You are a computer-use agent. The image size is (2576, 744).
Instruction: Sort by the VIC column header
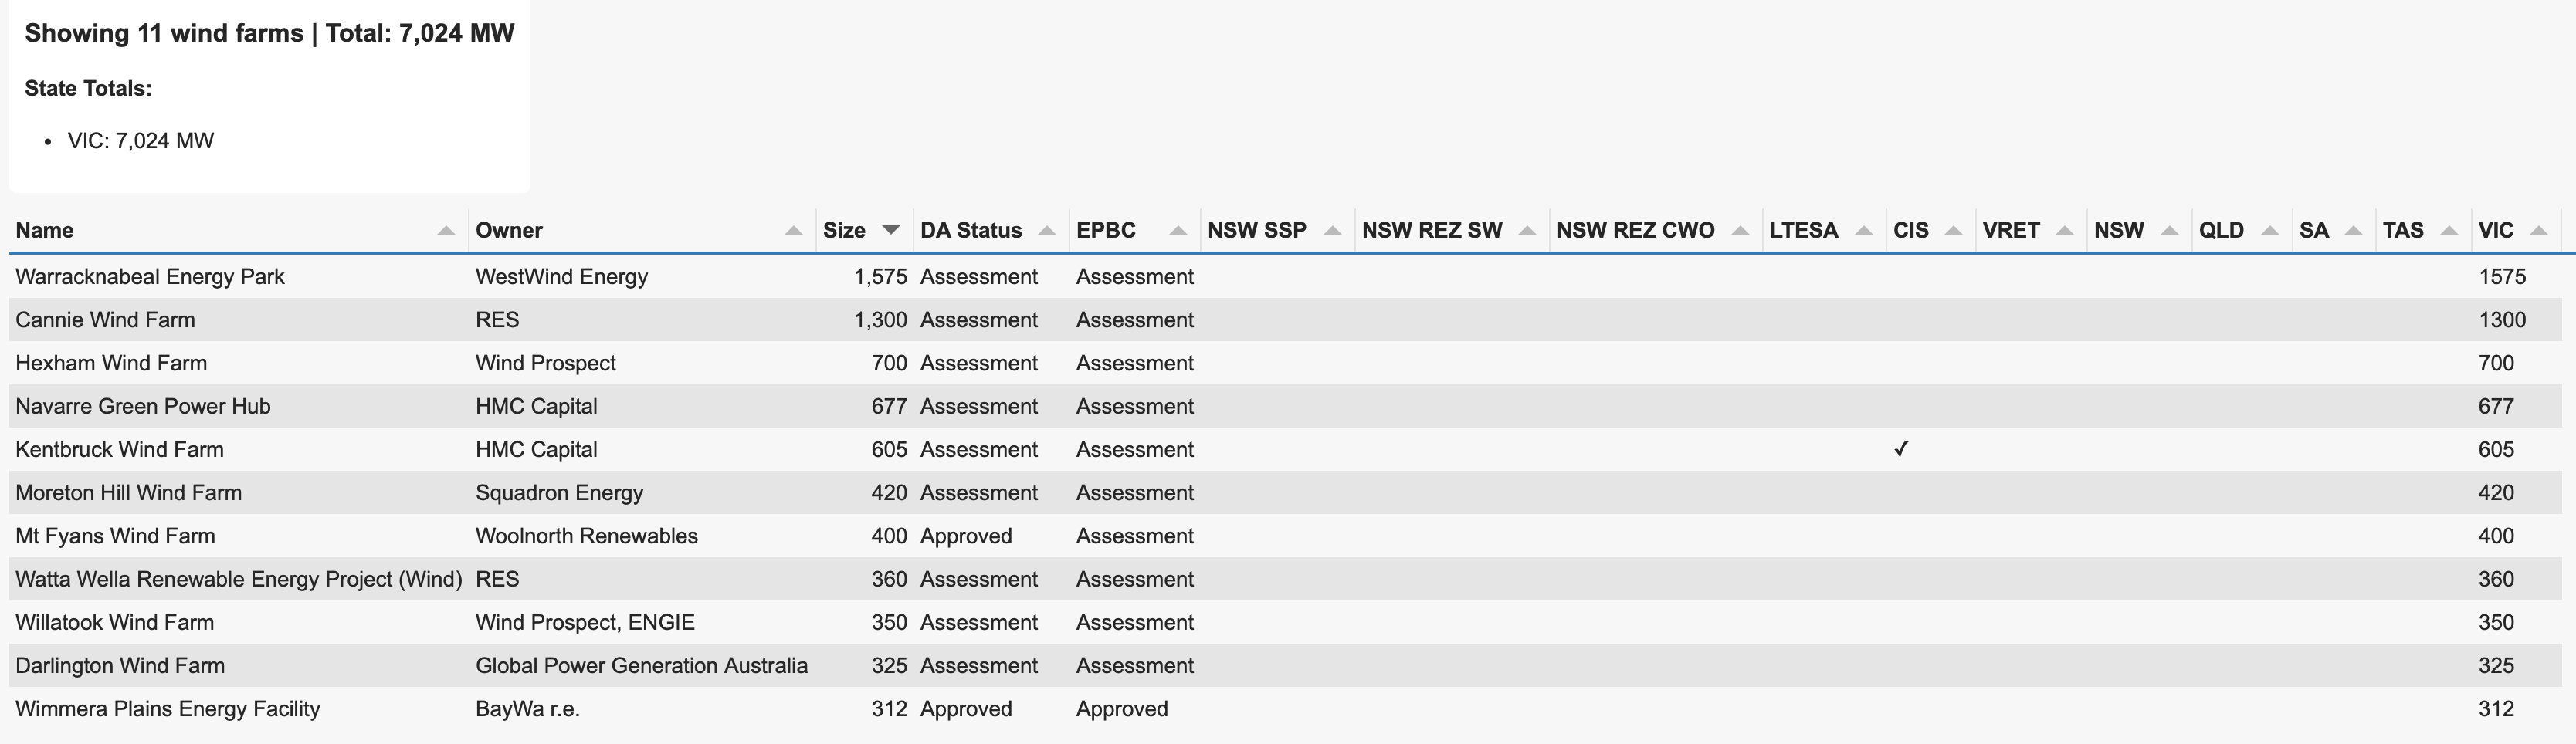pos(2496,231)
